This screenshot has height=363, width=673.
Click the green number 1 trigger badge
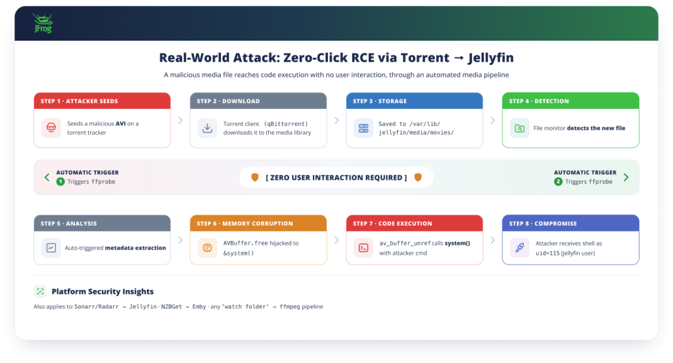(x=60, y=182)
